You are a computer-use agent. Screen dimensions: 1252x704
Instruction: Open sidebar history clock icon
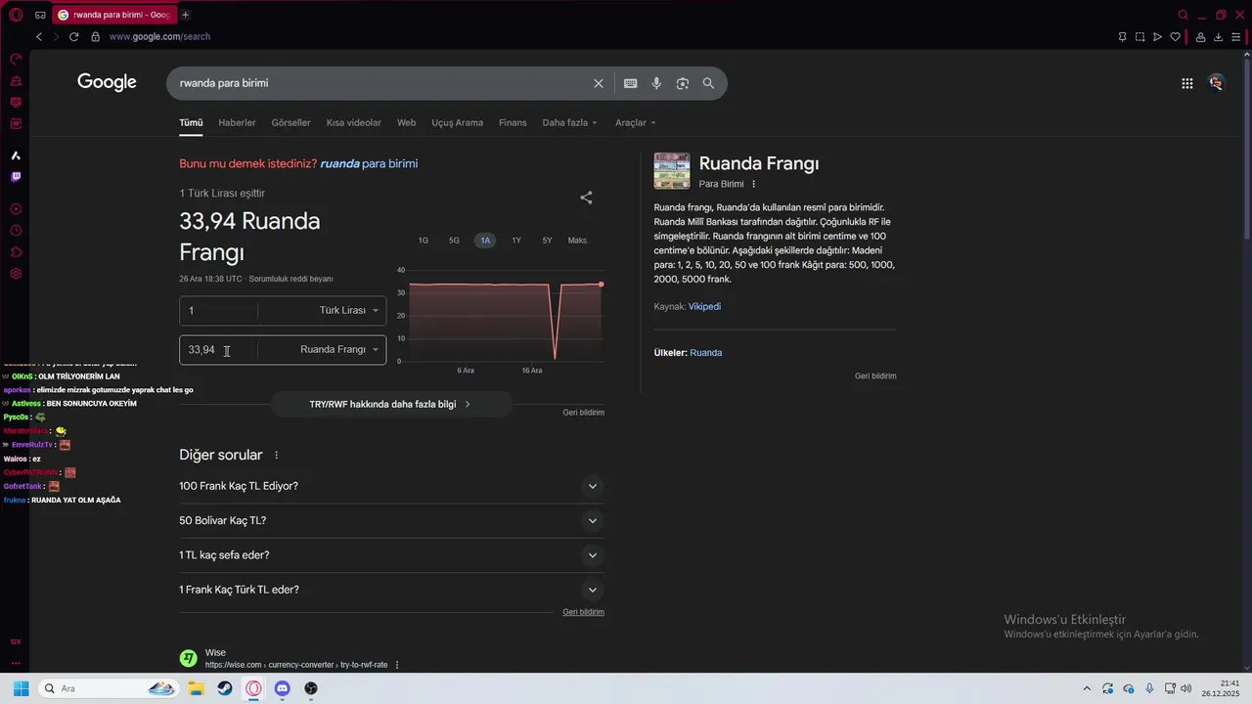(x=16, y=231)
